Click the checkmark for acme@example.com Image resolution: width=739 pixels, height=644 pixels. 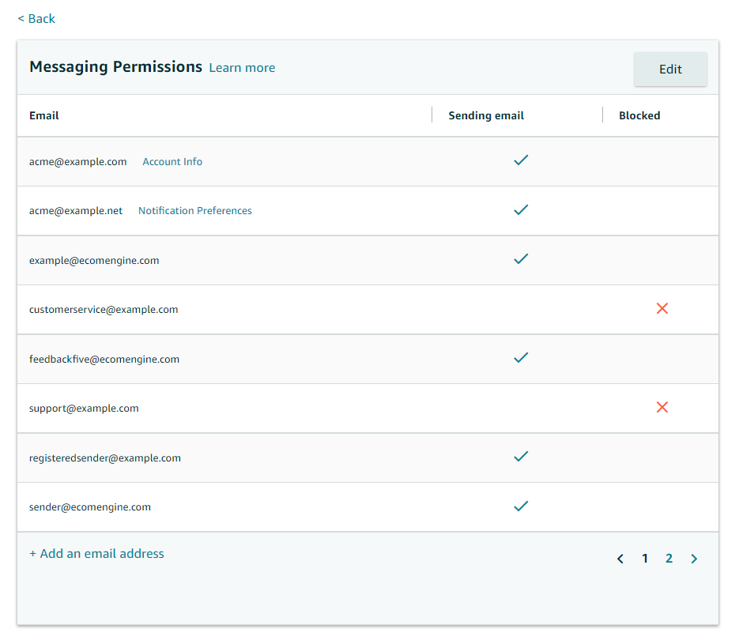click(x=520, y=160)
